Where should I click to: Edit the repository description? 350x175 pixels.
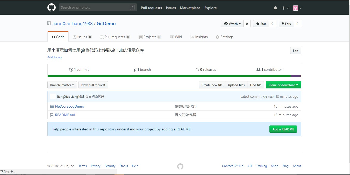tap(296, 51)
